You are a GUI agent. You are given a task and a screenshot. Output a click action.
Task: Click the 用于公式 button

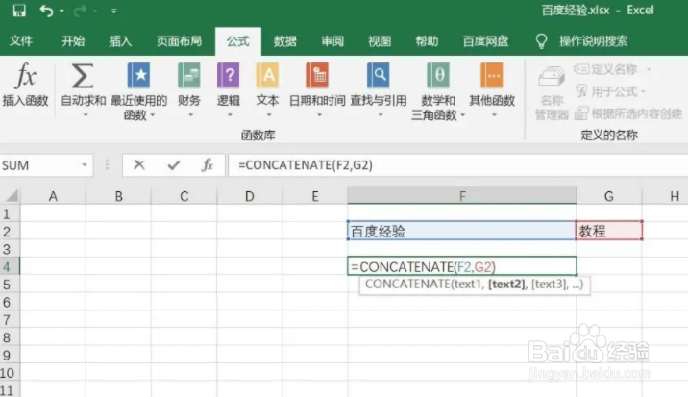pos(610,91)
